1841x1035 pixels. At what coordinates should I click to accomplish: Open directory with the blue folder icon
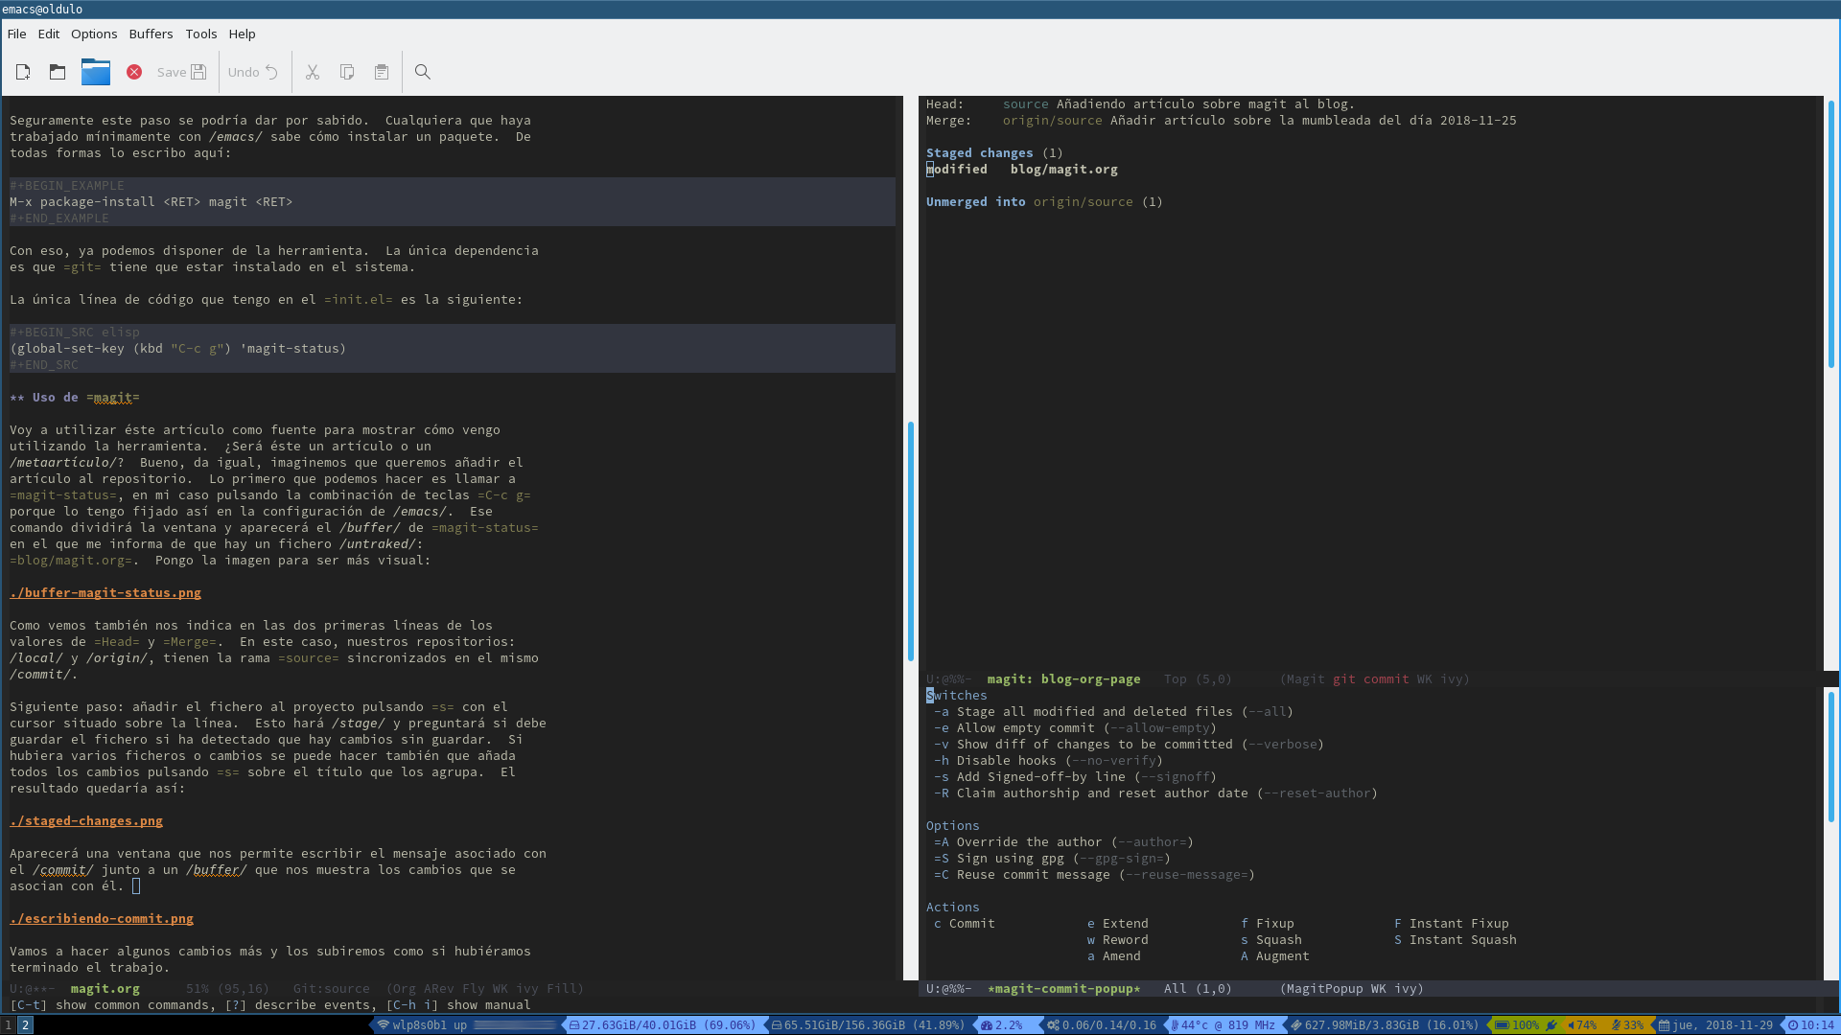pyautogui.click(x=96, y=72)
